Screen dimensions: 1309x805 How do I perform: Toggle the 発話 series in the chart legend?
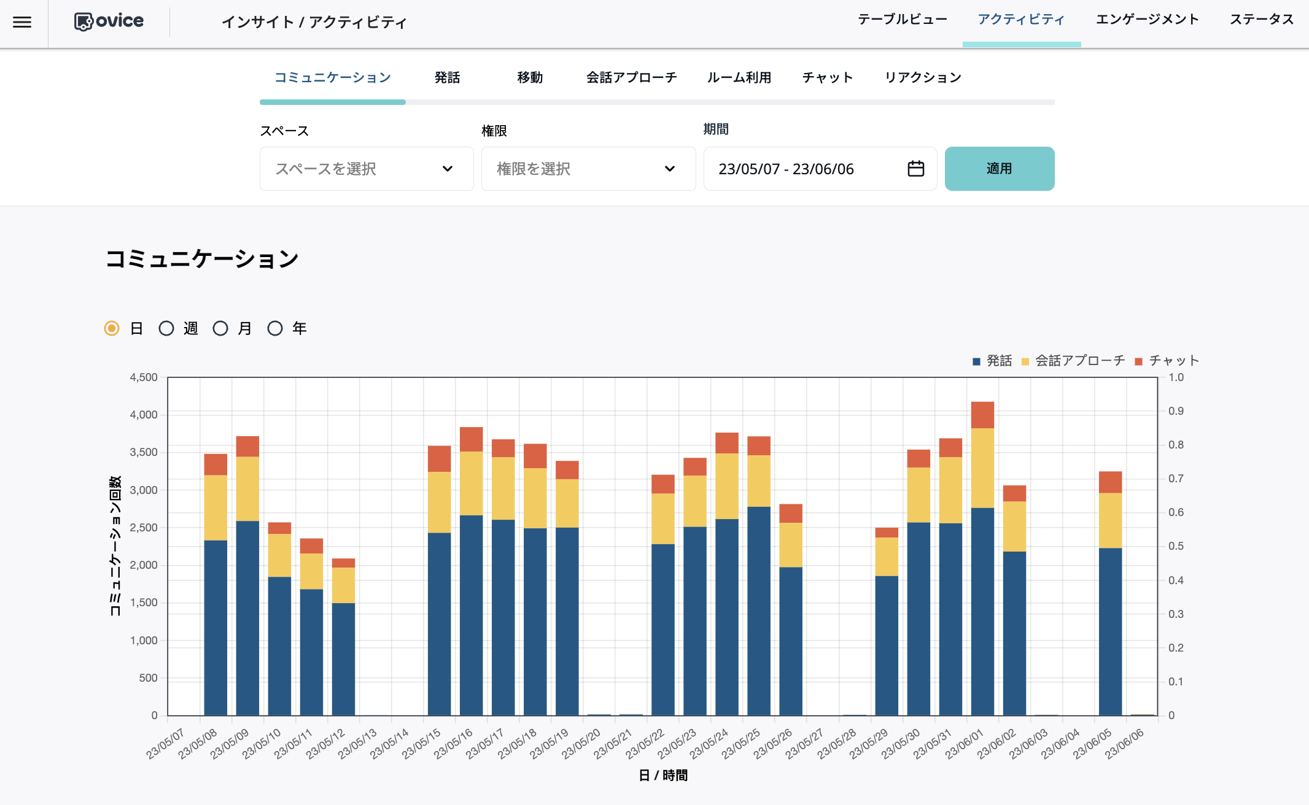point(992,361)
